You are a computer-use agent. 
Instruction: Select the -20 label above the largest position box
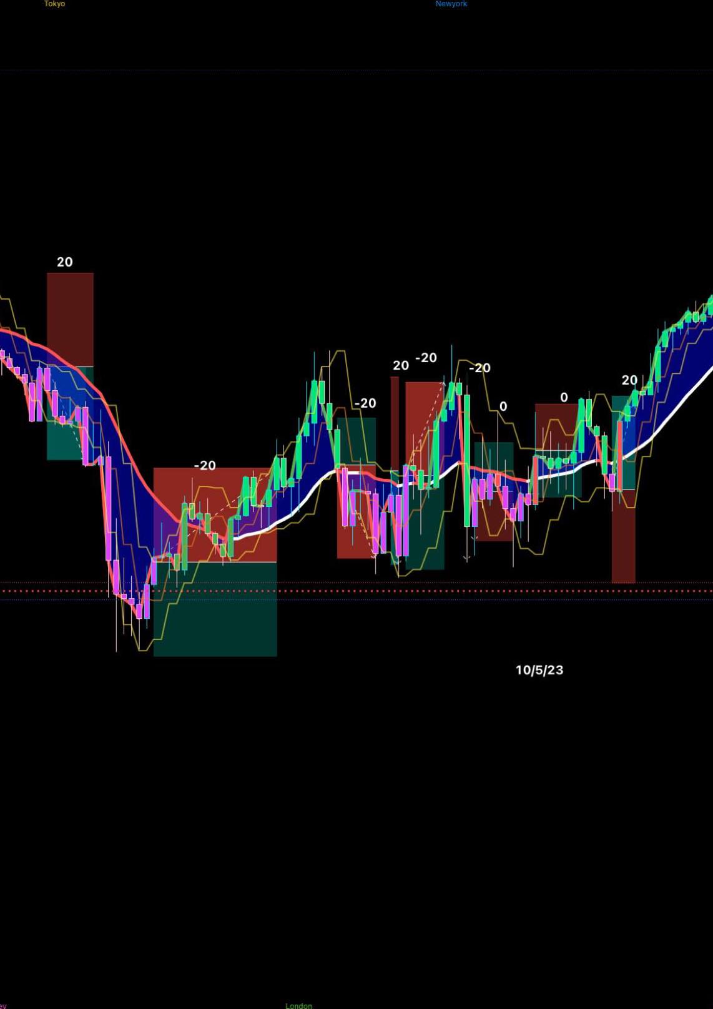204,465
